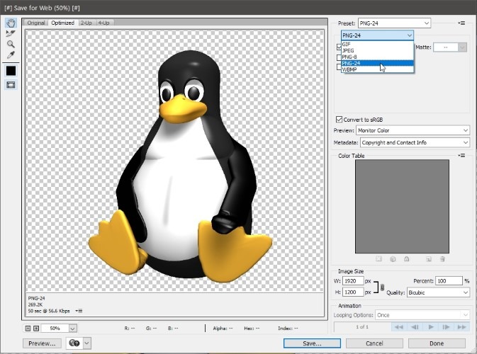Select the Zoom tool
Image resolution: width=477 pixels, height=354 pixels.
(x=11, y=45)
